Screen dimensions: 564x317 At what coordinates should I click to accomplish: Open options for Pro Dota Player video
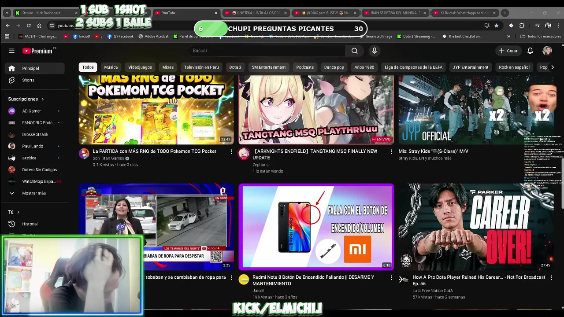[551, 278]
